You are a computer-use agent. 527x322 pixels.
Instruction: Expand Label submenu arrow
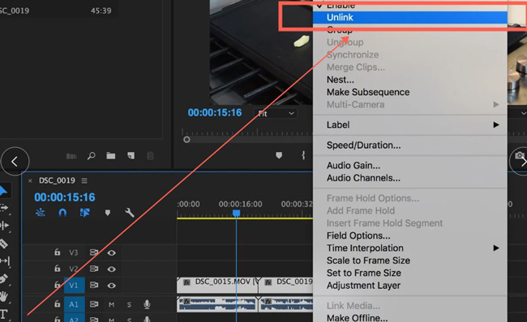(496, 125)
